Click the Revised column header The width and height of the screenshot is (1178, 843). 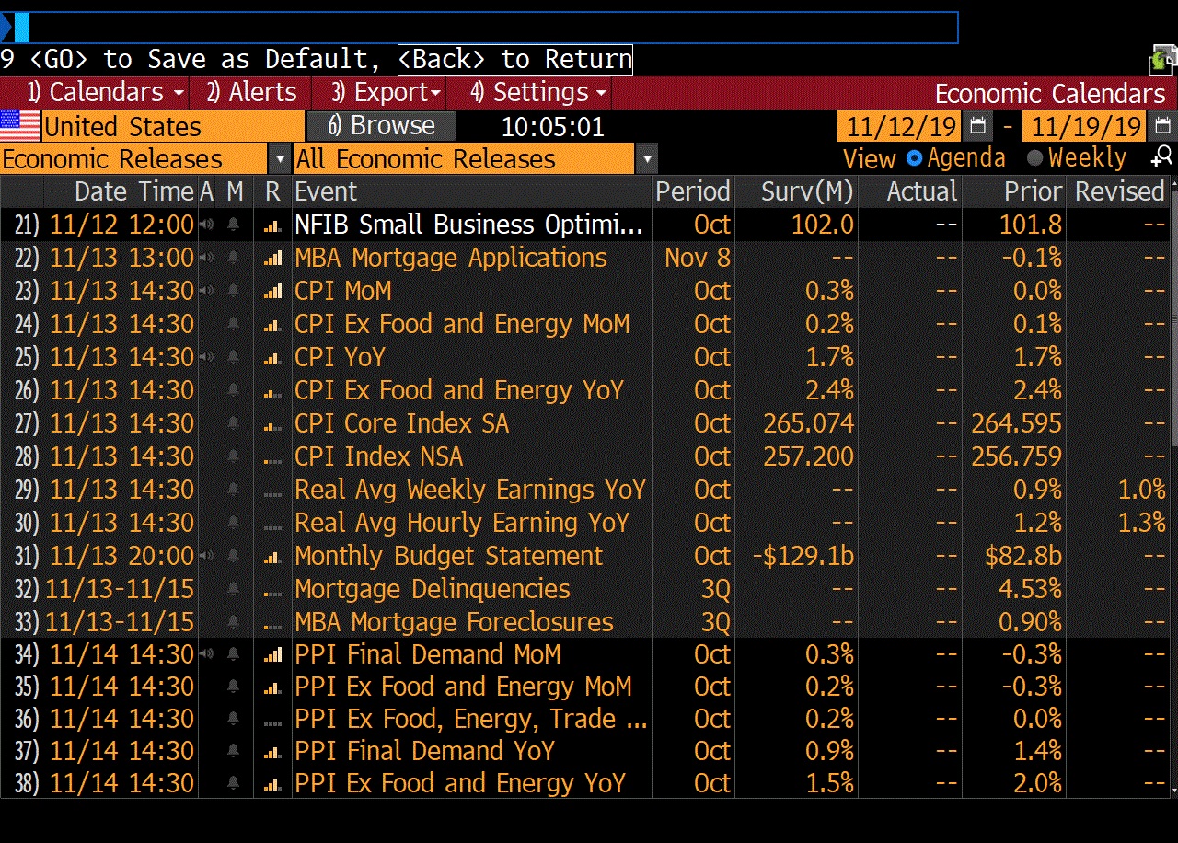click(x=1120, y=191)
